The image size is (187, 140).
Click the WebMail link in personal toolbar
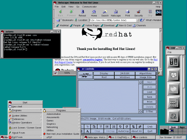62,26
